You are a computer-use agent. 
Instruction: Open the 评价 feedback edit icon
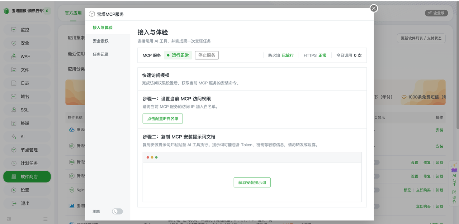point(454,192)
